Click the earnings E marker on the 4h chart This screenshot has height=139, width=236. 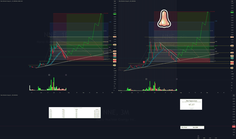146,79
